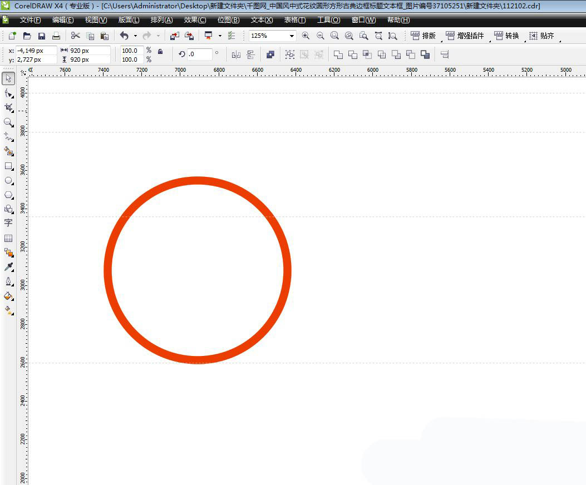Screen dimensions: 586x485
Task: Select the Pick (arrow) tool
Action: click(x=8, y=78)
